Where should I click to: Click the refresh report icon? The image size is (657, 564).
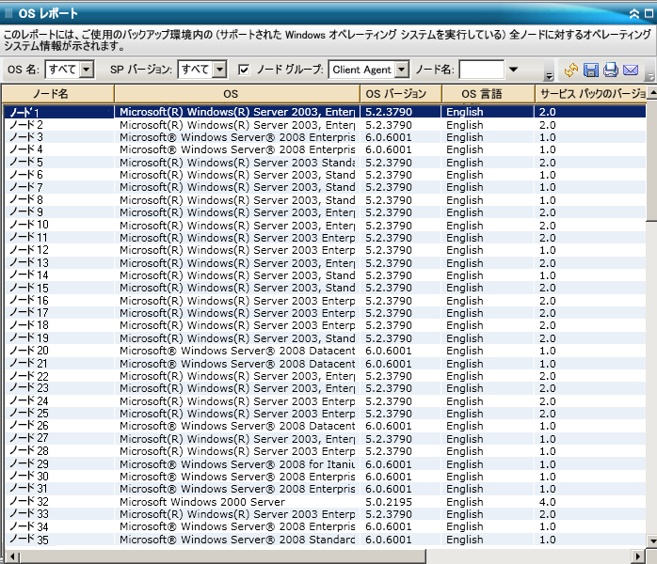[x=570, y=70]
